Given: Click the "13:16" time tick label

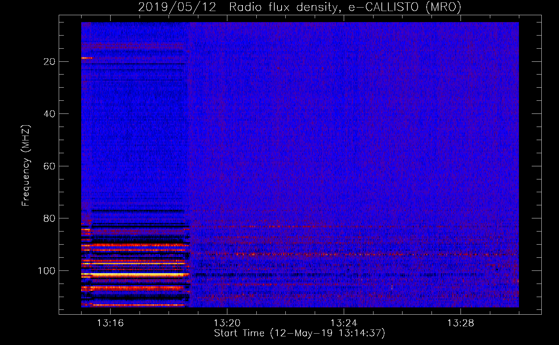Looking at the screenshot, I should 110,323.
